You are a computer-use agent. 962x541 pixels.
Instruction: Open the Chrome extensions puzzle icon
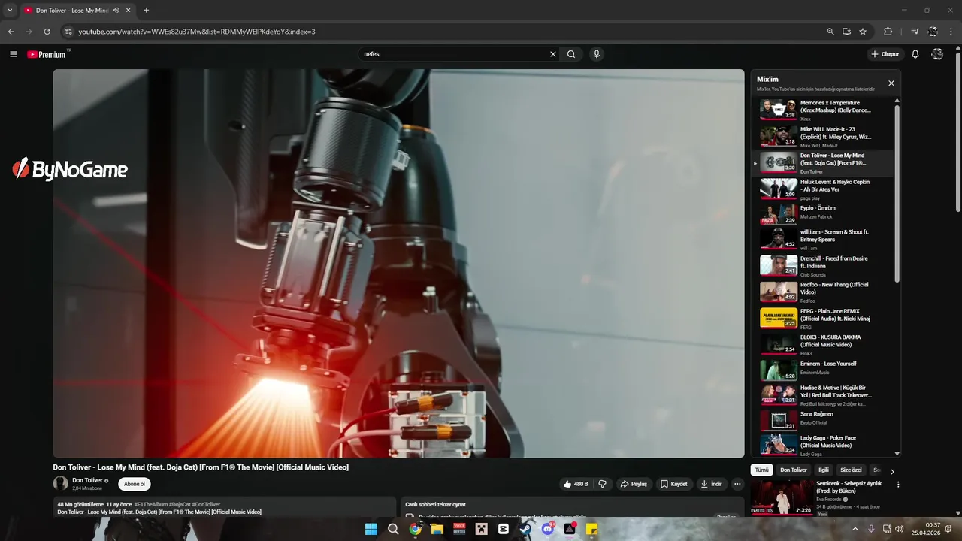tap(888, 32)
